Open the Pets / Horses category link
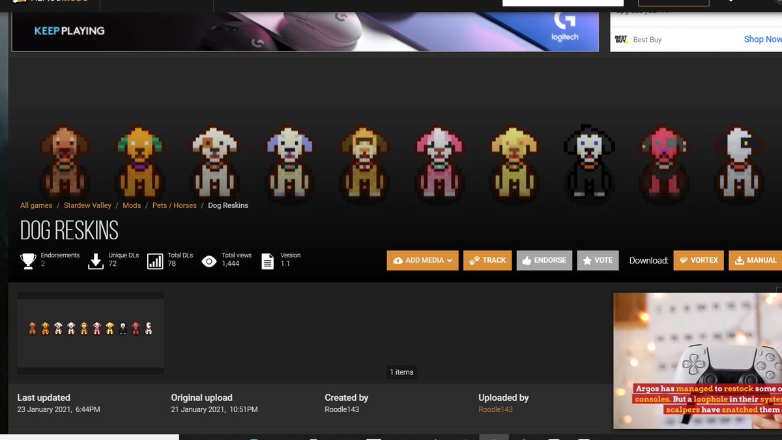 (174, 205)
